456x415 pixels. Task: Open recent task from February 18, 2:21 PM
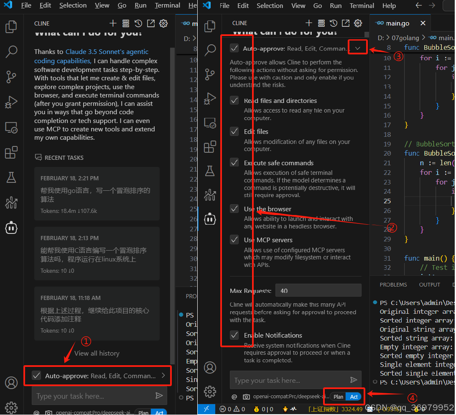97,194
